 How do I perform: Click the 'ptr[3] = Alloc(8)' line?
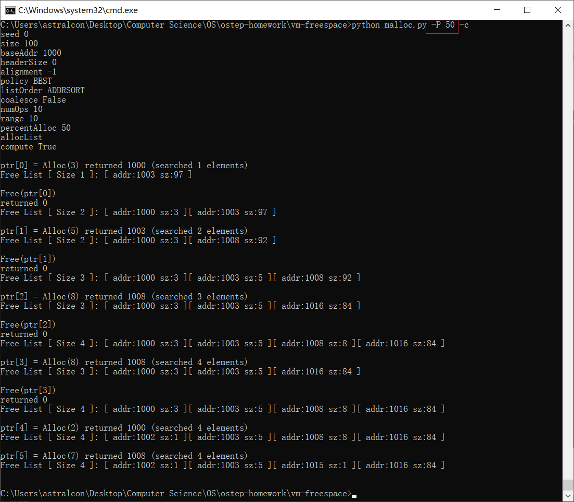124,362
